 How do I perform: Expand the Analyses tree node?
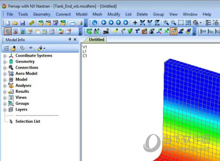pyautogui.click(x=5, y=86)
